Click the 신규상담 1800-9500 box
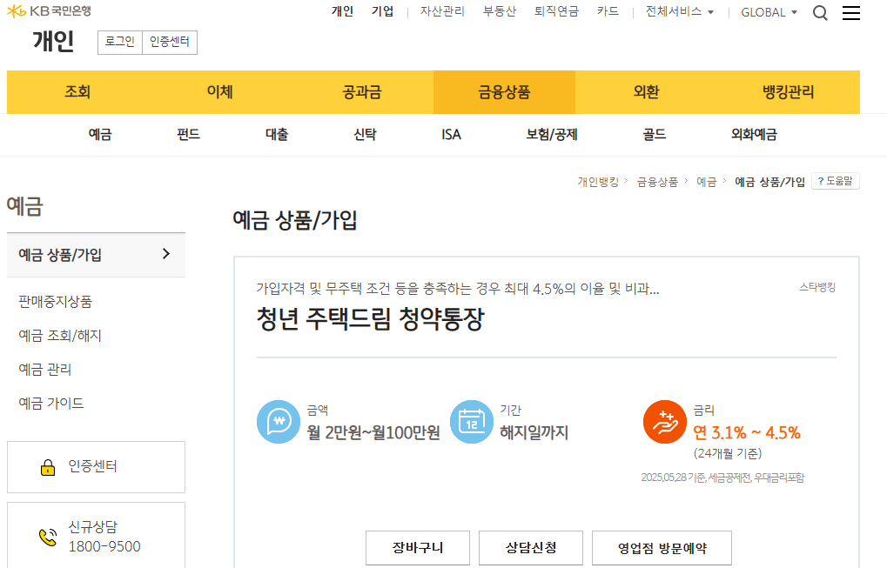This screenshot has width=887, height=568. 96,535
